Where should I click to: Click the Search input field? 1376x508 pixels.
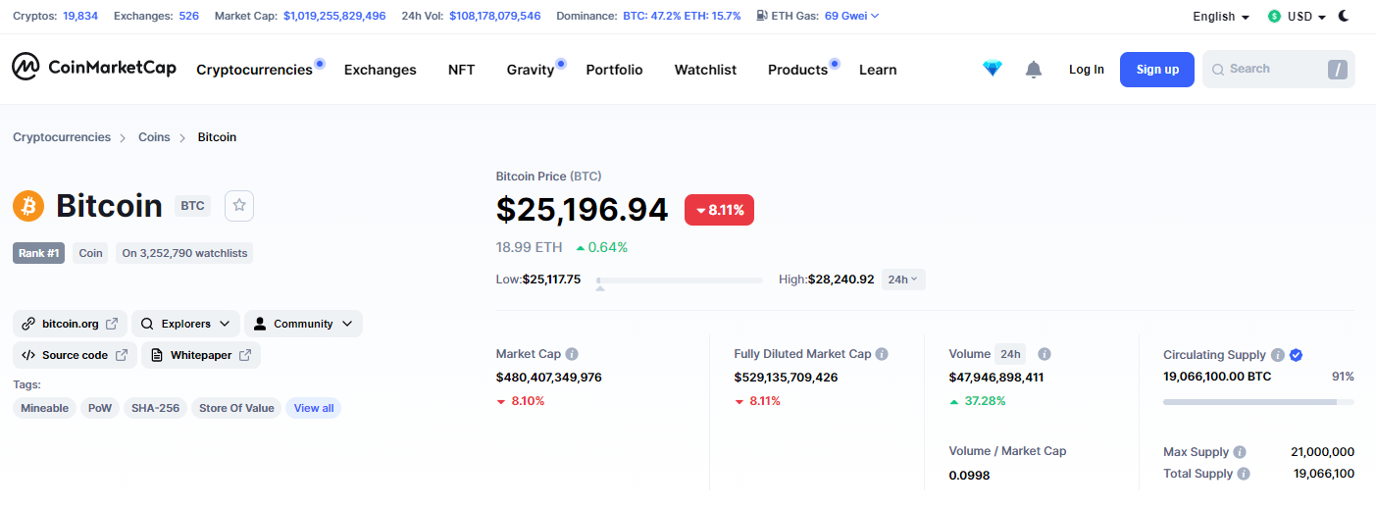click(x=1279, y=70)
